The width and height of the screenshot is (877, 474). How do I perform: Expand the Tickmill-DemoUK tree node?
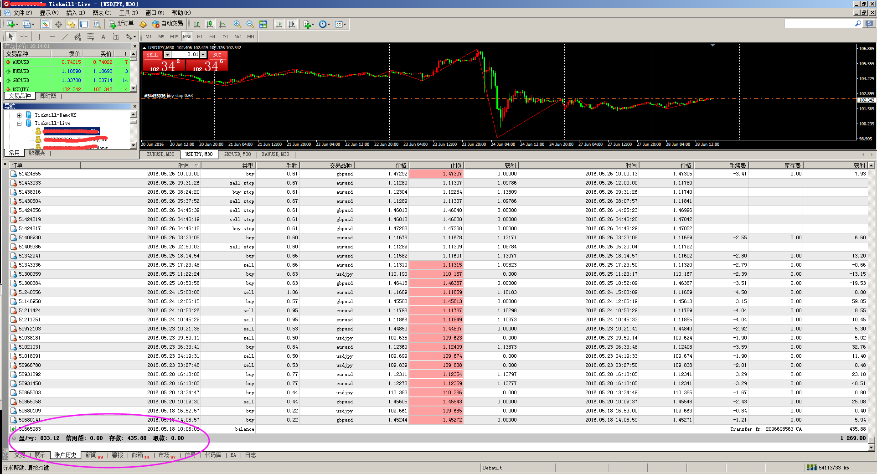tap(20, 115)
